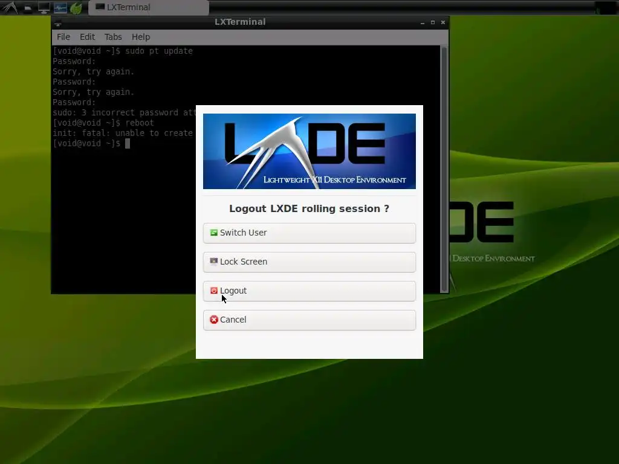
Task: Click the terminal prompt cursor block
Action: (128, 144)
